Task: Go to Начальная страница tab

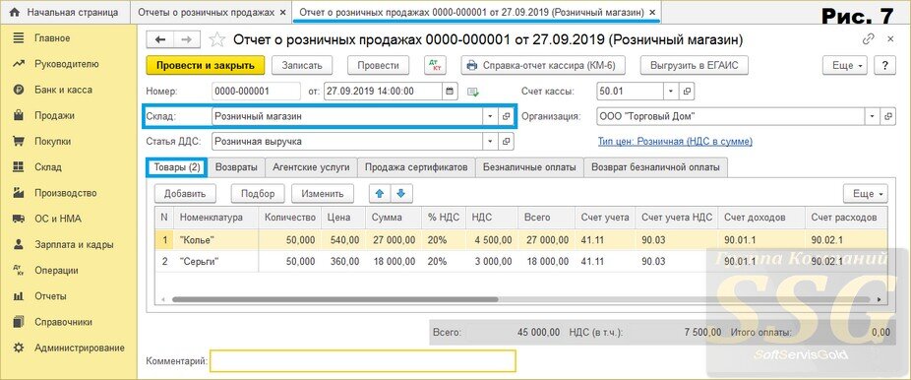Action: pos(65,12)
